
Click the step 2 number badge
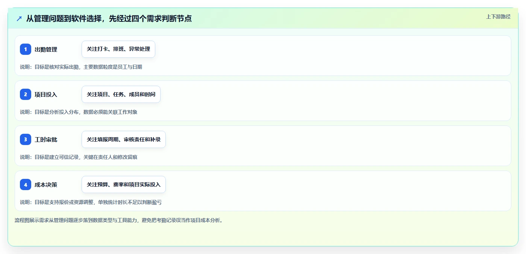tap(26, 94)
